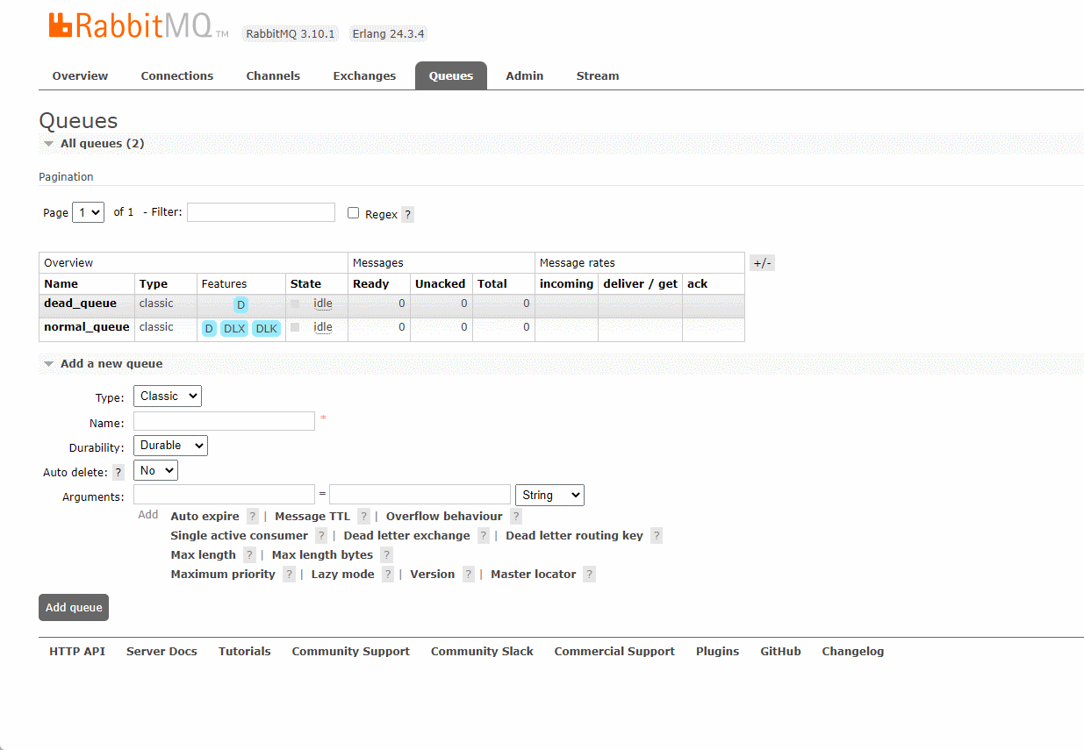Focus the new queue Name field
Viewport: 1084px width, 750px height.
coord(224,421)
